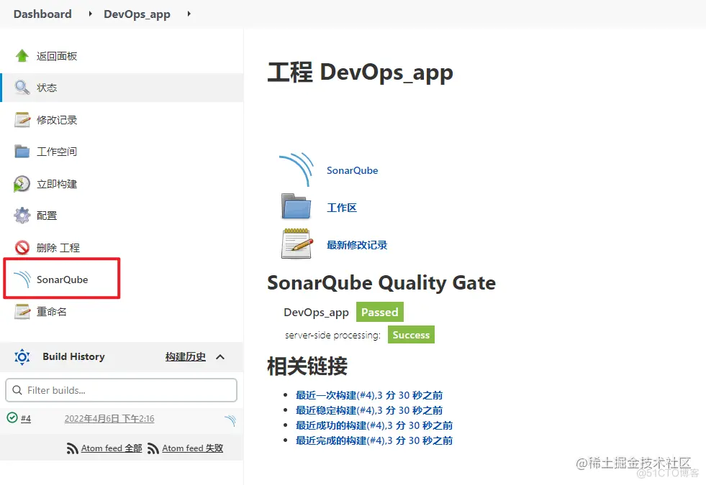Screen dimensions: 706x485
Task: Open the 工作区 link
Action: (x=342, y=208)
